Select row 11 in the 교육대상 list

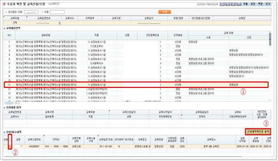(136, 85)
